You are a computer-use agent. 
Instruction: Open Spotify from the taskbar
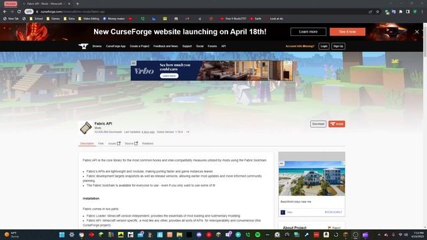pos(258,235)
